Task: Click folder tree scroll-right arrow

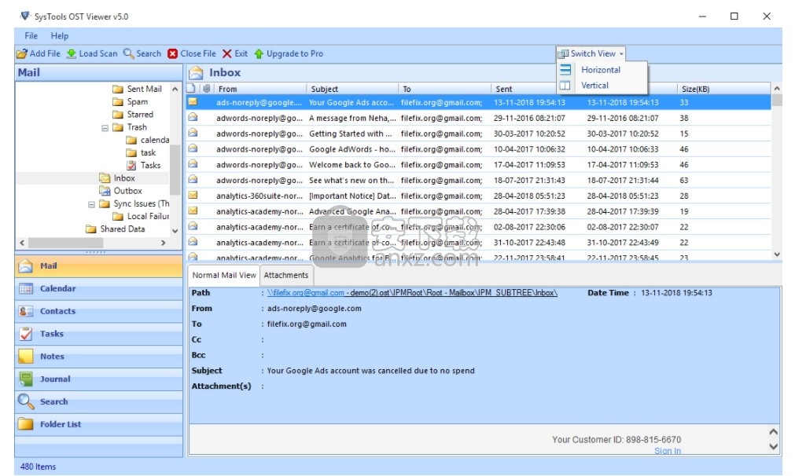Action: click(x=164, y=243)
